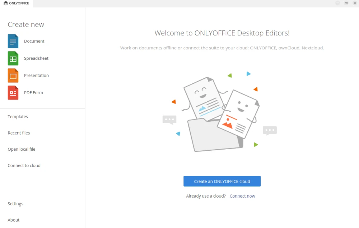Open a local file from the sidebar
Screen dimensions: 359x228
click(x=21, y=149)
